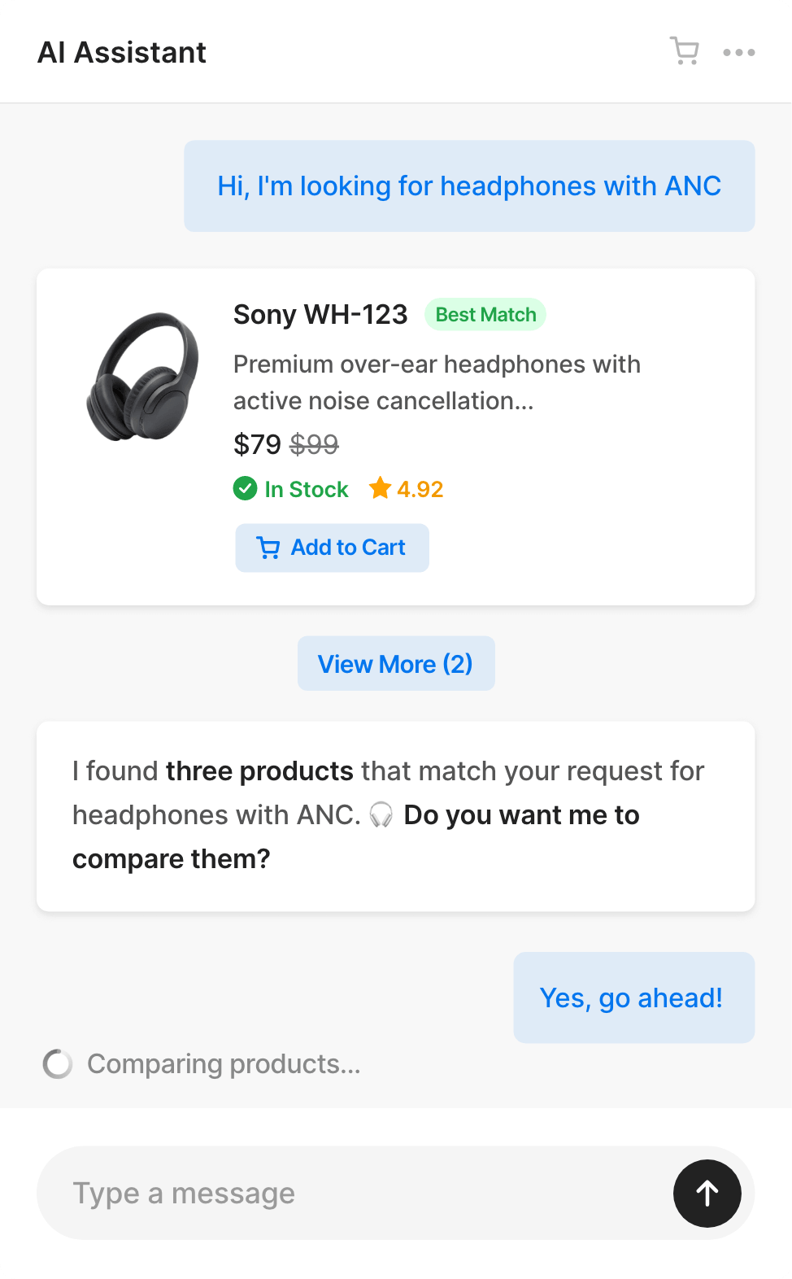Click the orange star rating icon
The height and width of the screenshot is (1279, 792).
point(380,488)
